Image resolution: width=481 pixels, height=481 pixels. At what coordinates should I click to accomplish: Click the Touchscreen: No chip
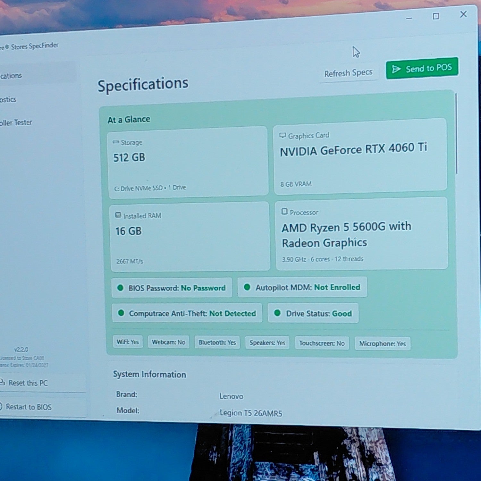(322, 343)
